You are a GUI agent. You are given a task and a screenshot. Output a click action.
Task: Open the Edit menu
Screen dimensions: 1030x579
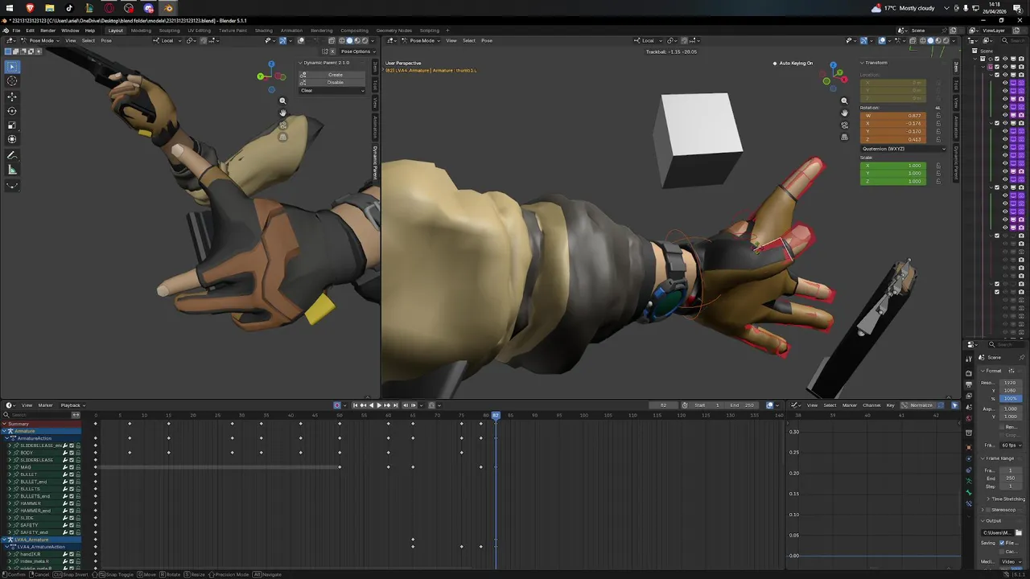(x=30, y=31)
